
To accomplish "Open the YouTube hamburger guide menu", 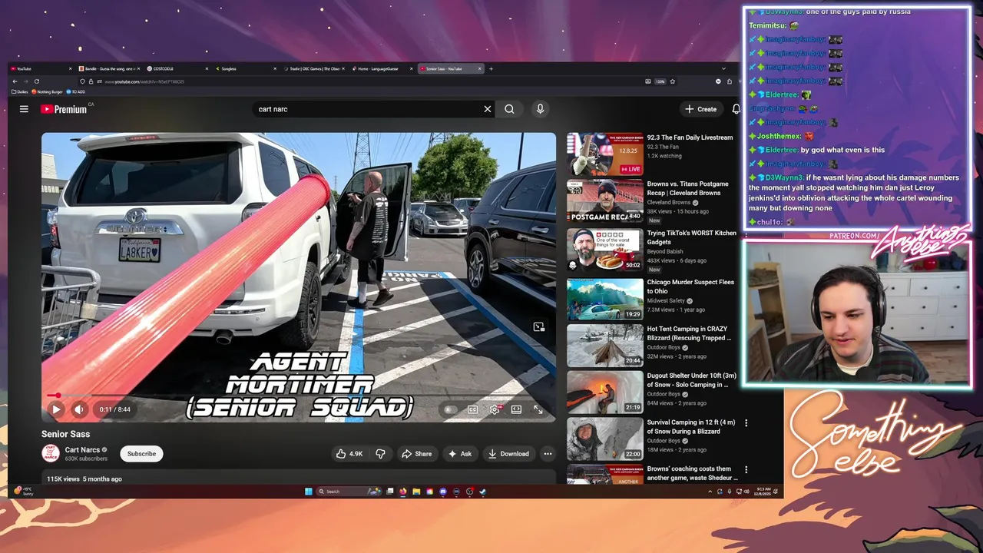I will (24, 109).
